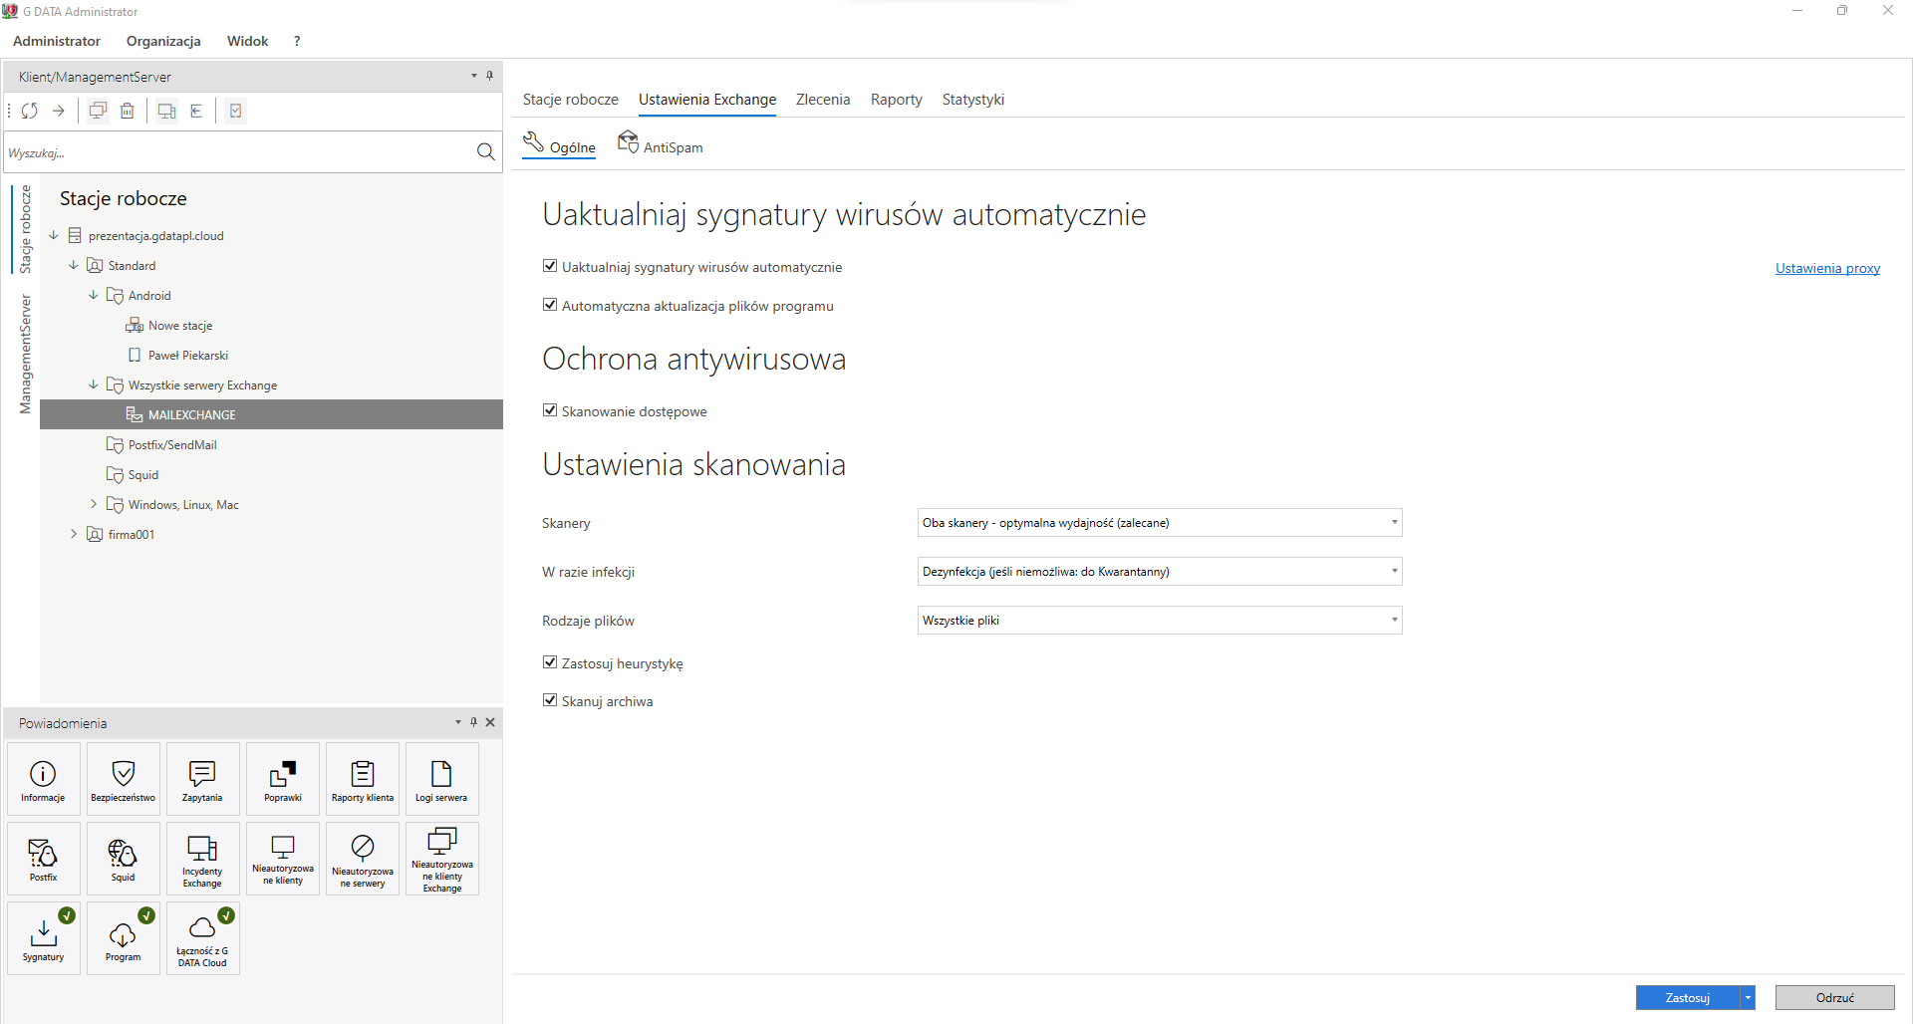Click the Logi serwera tile
This screenshot has height=1024, width=1913.
(441, 779)
